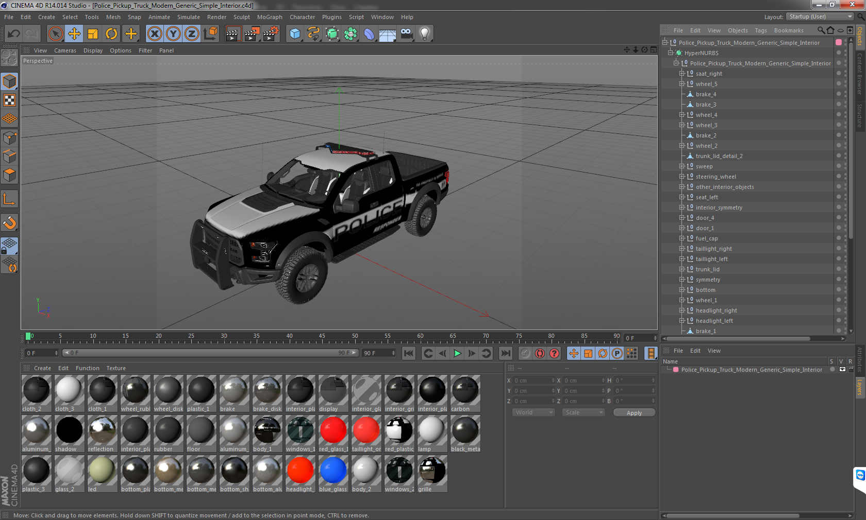Add a light object bulb icon

point(425,34)
